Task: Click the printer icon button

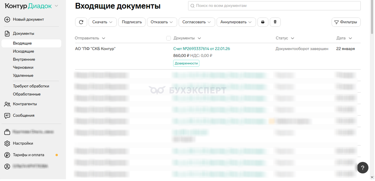Action: tap(263, 22)
